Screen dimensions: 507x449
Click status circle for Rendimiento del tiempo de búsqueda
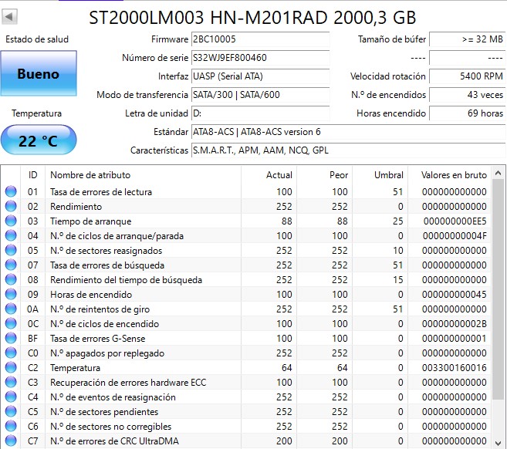(11, 279)
